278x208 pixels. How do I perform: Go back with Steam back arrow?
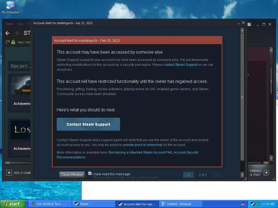point(7,33)
